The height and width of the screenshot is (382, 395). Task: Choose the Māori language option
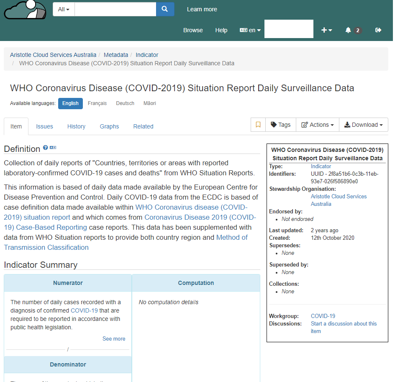[149, 103]
